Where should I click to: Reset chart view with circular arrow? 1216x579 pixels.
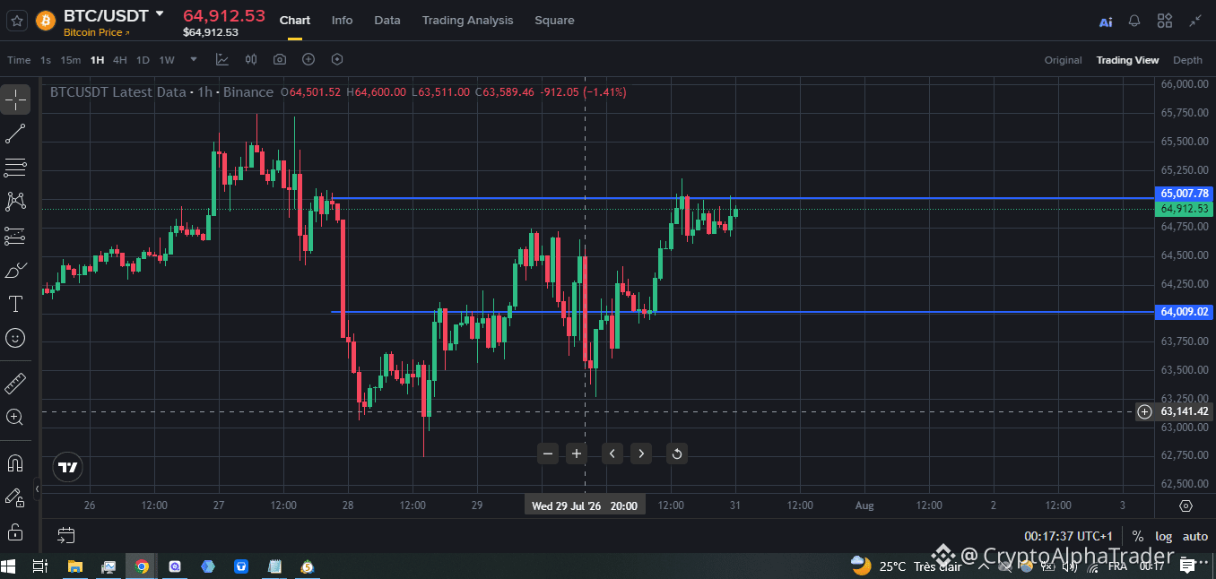[677, 454]
